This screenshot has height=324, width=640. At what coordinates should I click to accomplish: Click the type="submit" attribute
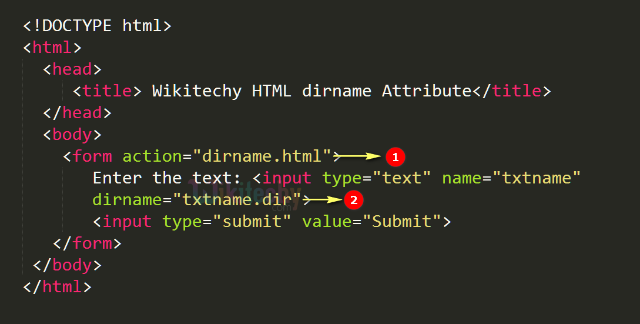[x=226, y=222]
